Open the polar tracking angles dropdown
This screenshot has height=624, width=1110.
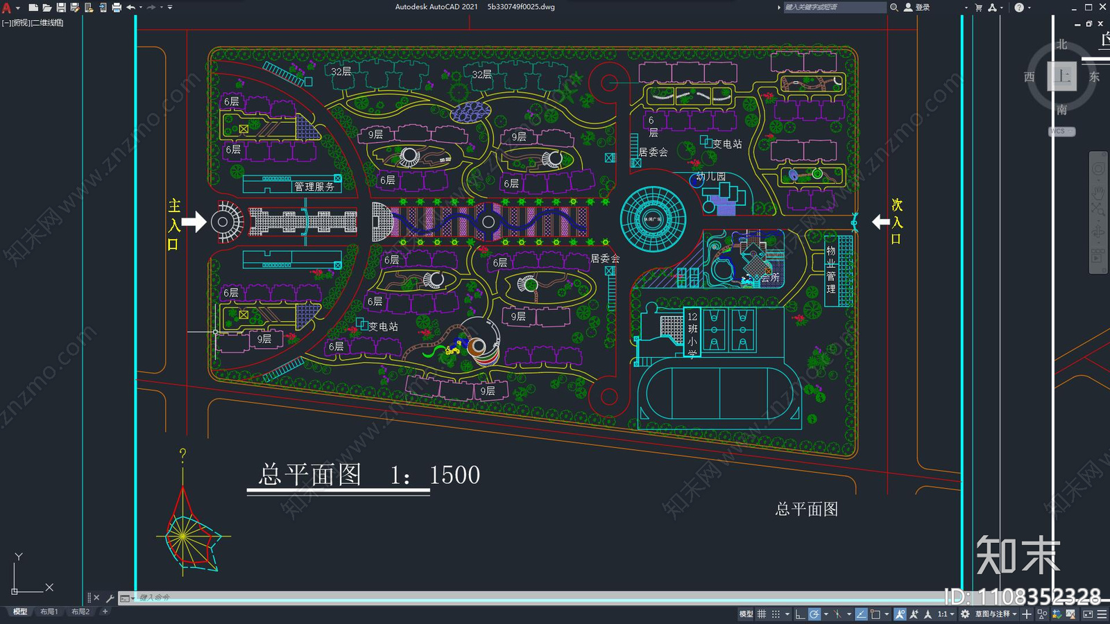[x=826, y=614]
